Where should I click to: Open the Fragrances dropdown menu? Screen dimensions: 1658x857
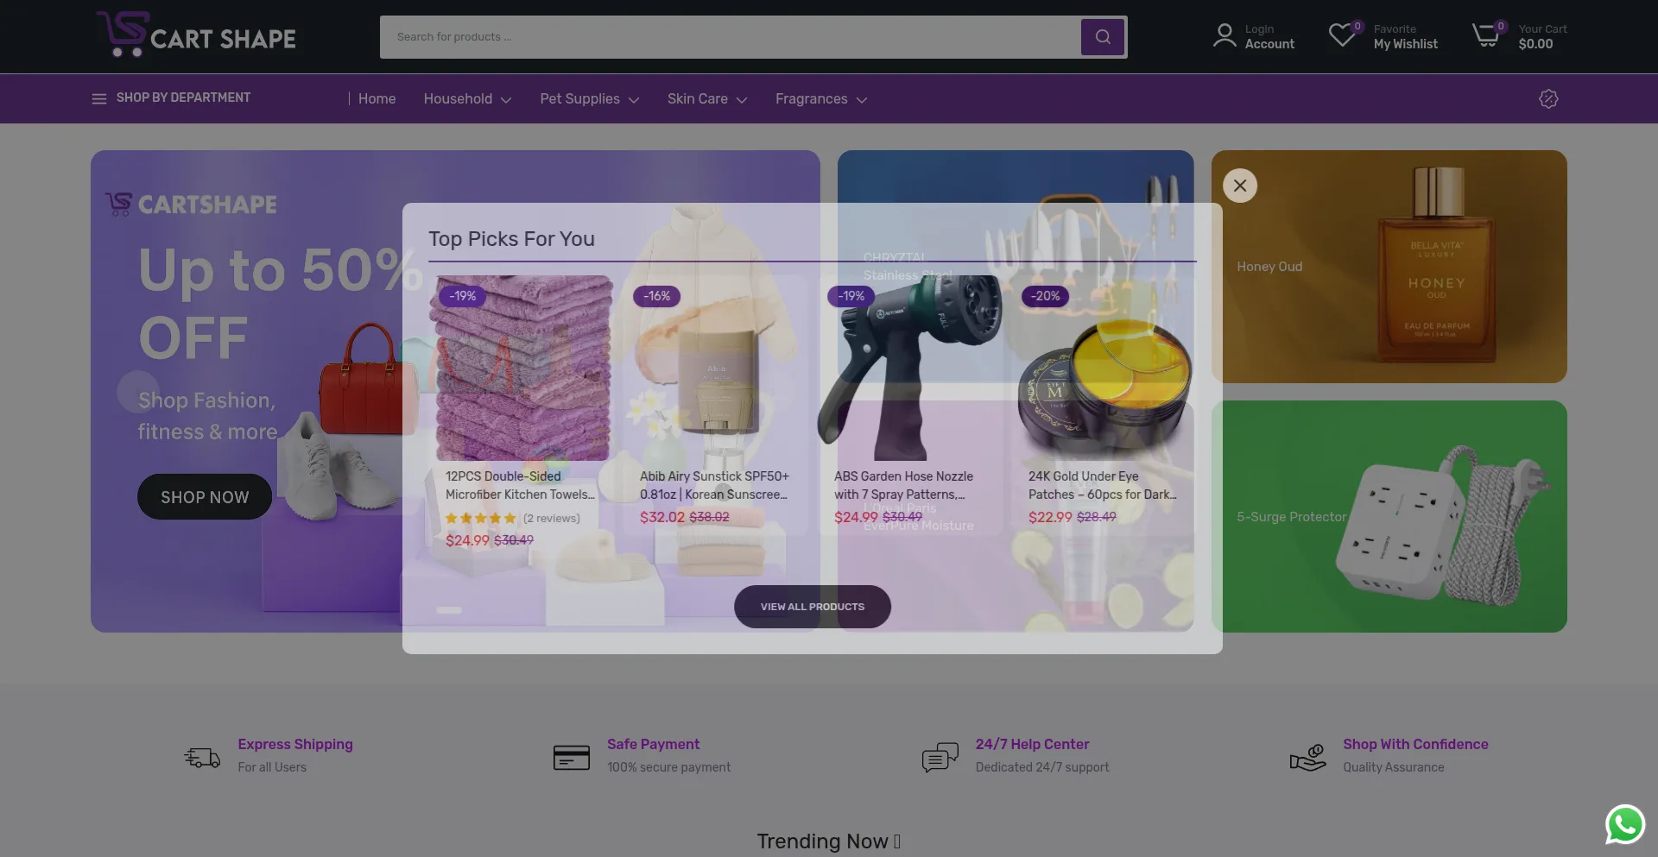click(x=821, y=99)
